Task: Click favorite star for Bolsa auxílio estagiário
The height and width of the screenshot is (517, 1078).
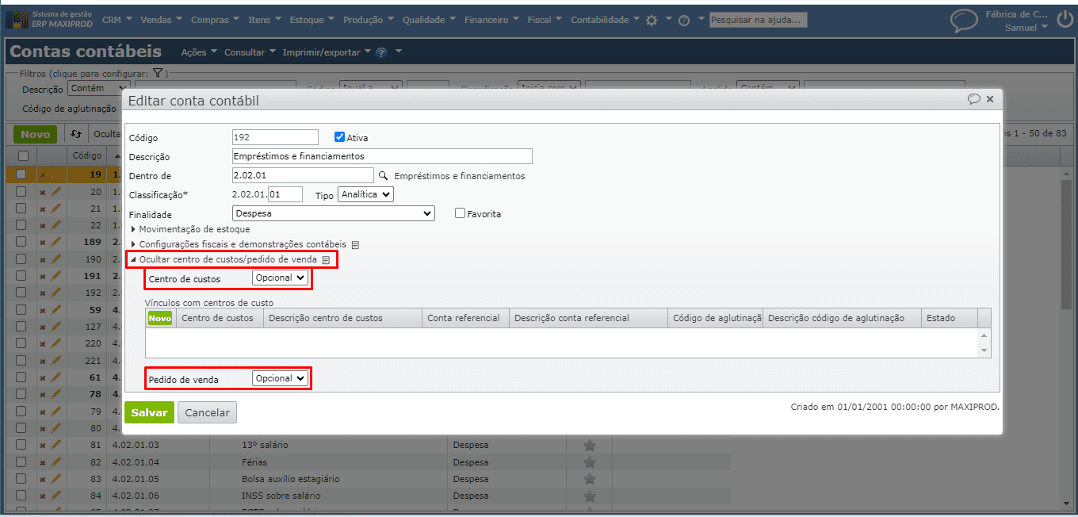Action: (589, 479)
